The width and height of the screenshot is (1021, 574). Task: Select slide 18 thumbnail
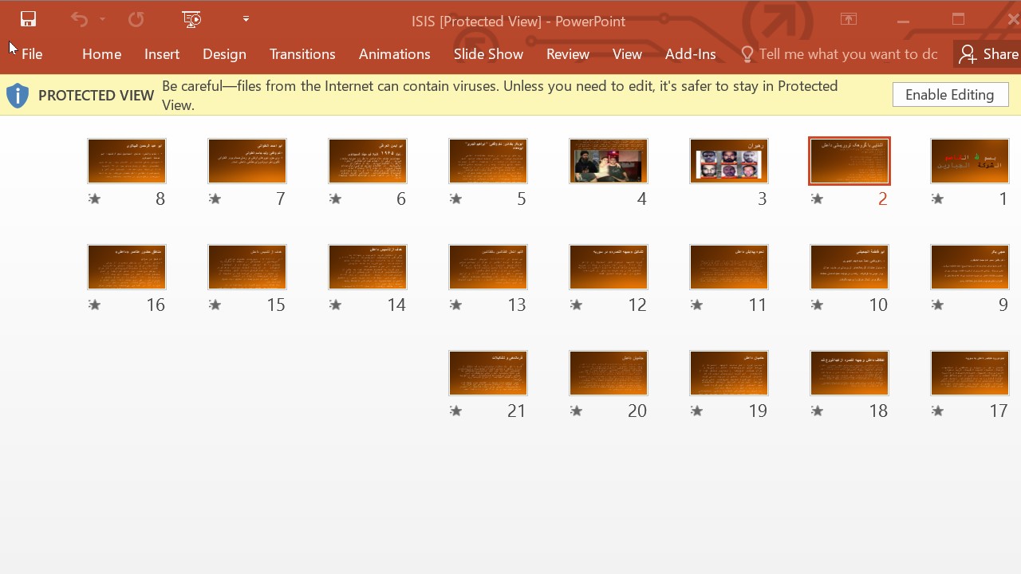[x=850, y=373]
